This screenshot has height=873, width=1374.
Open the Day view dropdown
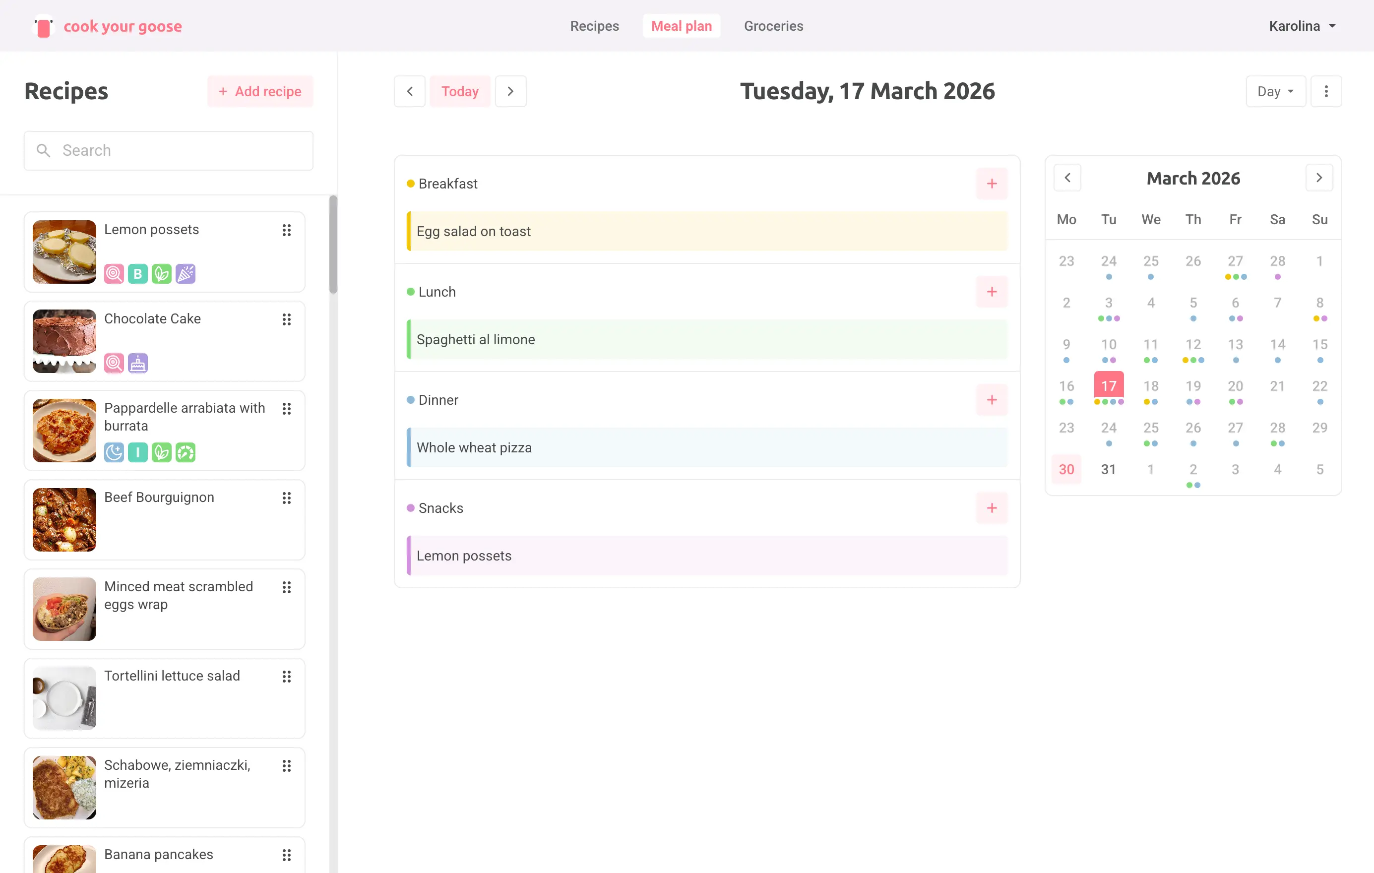pos(1275,91)
